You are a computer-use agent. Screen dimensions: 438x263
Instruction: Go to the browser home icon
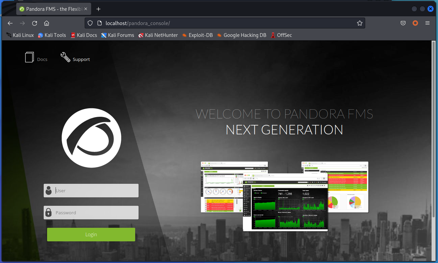47,23
